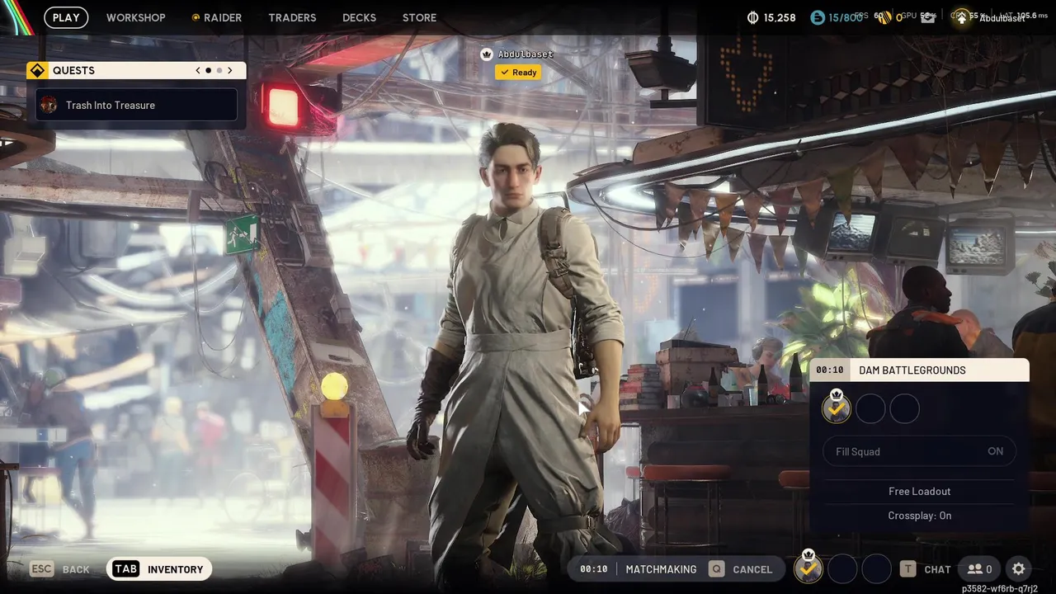The width and height of the screenshot is (1056, 594).
Task: Toggle the Fill Squad ON switch
Action: [919, 451]
